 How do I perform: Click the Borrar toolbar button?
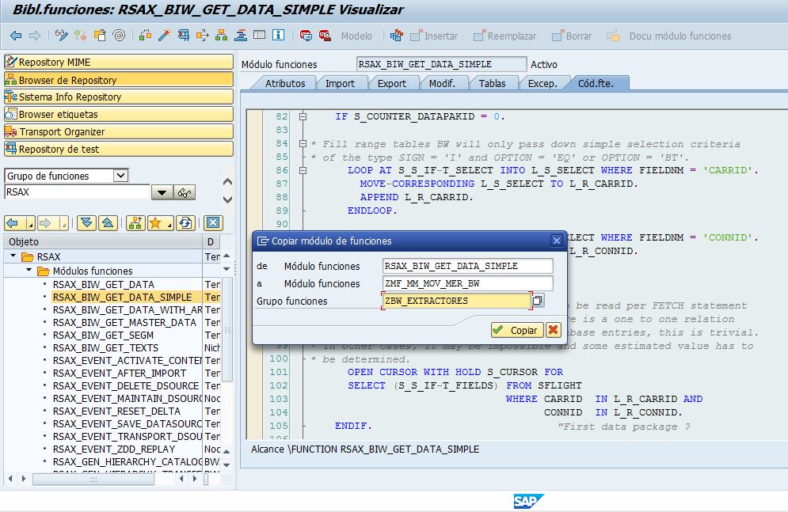tap(572, 36)
